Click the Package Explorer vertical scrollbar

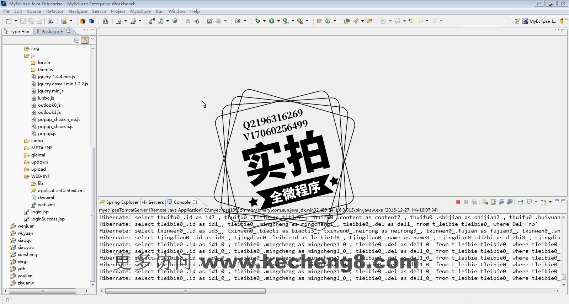pyautogui.click(x=93, y=213)
